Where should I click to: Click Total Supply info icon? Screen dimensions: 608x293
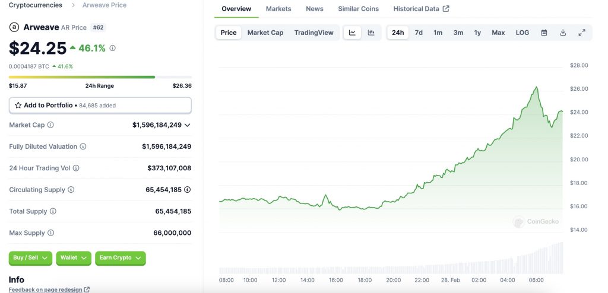53,211
